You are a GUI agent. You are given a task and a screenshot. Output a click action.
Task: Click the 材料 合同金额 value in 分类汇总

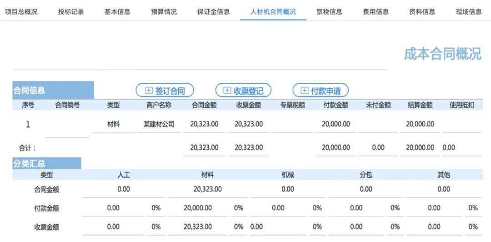(x=207, y=189)
